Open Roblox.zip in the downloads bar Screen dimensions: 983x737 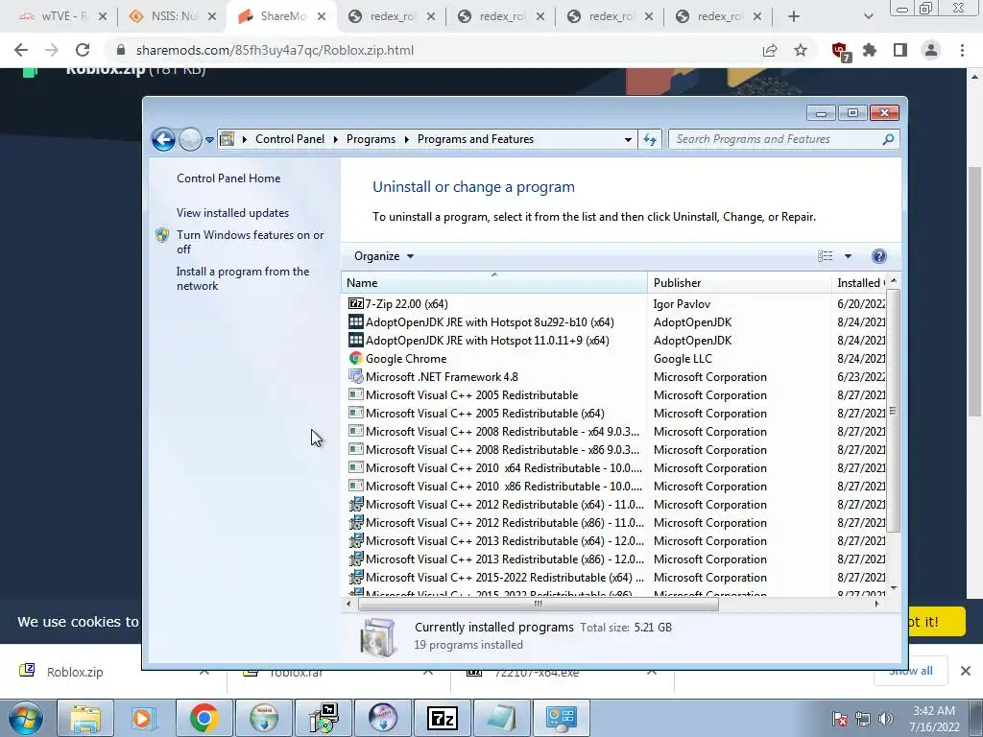tap(75, 672)
